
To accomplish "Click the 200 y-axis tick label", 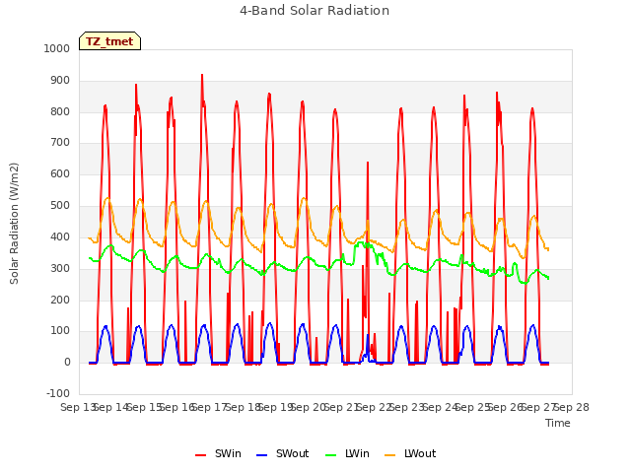I will (60, 300).
